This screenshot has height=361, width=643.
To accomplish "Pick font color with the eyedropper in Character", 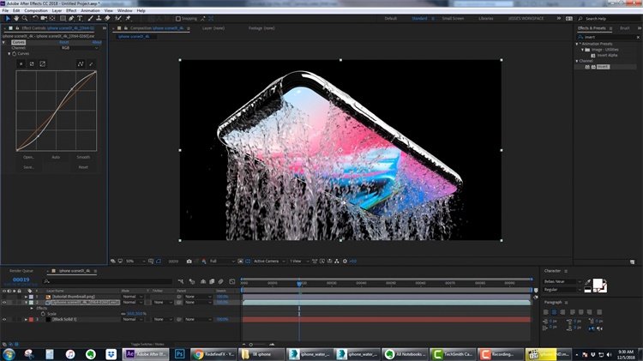I will pyautogui.click(x=587, y=282).
